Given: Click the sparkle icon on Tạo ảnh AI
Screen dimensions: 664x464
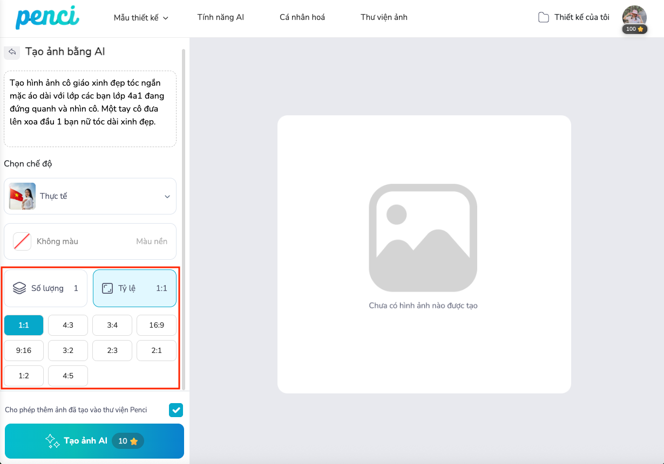Looking at the screenshot, I should point(52,441).
